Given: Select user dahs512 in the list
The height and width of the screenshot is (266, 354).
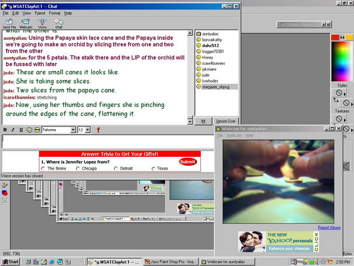Looking at the screenshot, I should click(x=210, y=45).
